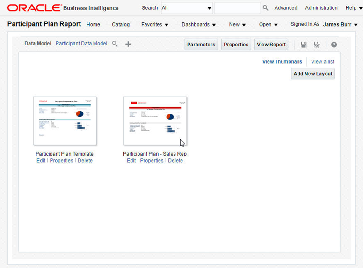Open Properties of Participant Plan Template

pos(61,160)
